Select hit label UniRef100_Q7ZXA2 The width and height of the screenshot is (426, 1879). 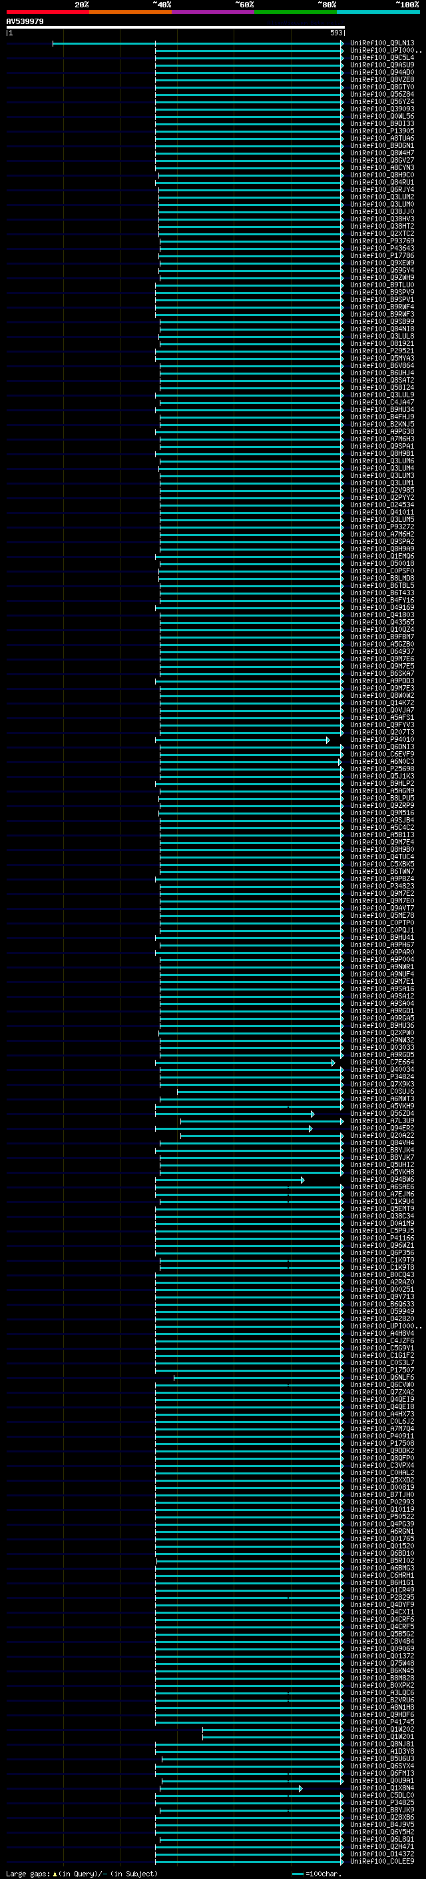(381, 1392)
